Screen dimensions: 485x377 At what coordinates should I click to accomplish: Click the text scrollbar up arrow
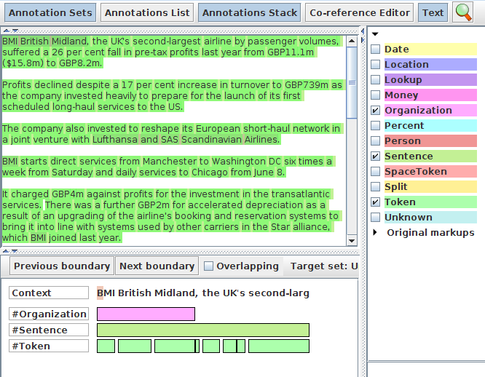pos(352,41)
